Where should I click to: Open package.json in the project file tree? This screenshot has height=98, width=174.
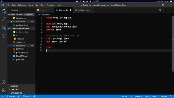(x=21, y=53)
